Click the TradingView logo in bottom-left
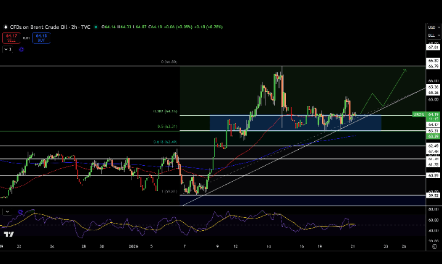 9,235
